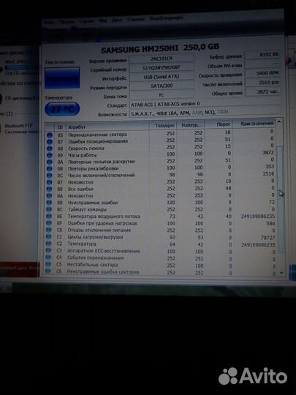
Task: Select the status icon for Повторы рекалибровки
Action: point(50,168)
